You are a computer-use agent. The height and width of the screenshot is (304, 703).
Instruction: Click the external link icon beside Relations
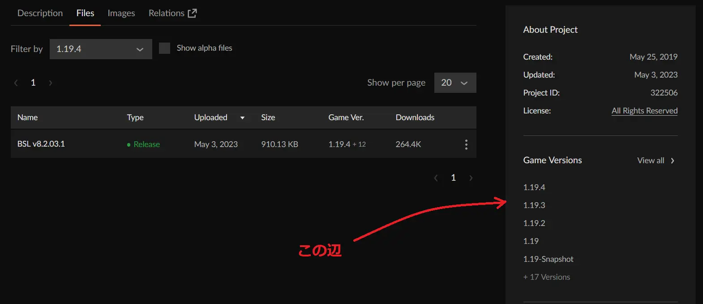(x=192, y=13)
